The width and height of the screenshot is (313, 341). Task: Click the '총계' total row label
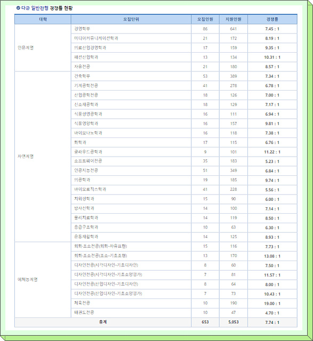click(x=103, y=322)
